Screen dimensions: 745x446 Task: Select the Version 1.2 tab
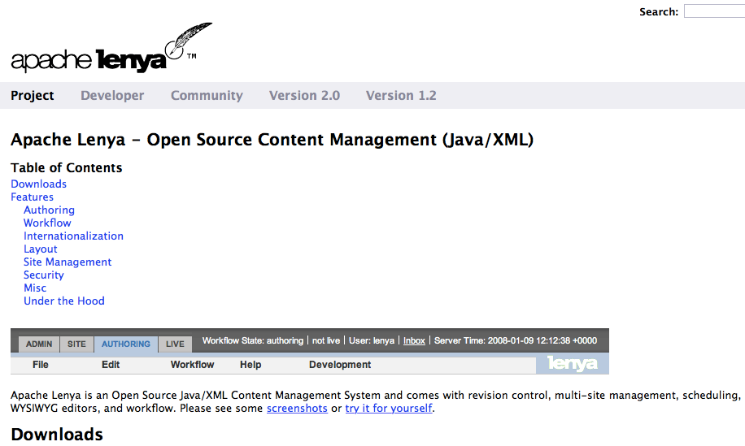(x=401, y=95)
